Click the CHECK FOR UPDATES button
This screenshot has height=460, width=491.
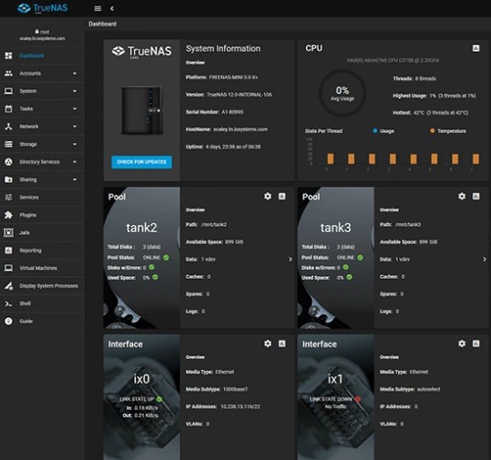pos(141,162)
